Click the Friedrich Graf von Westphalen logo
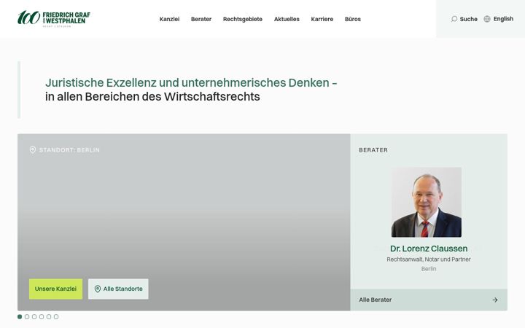The height and width of the screenshot is (328, 525). point(54,19)
